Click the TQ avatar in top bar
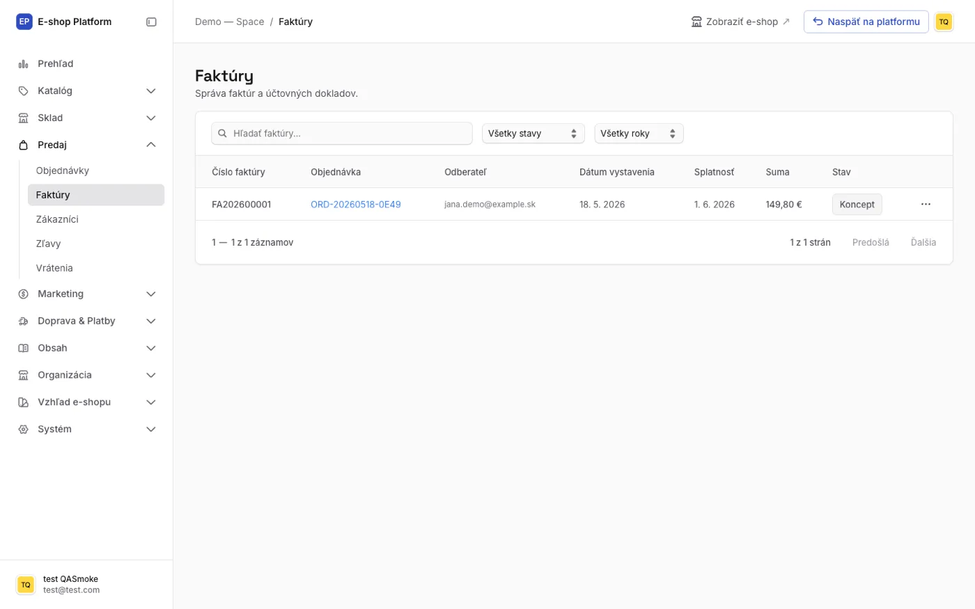The image size is (975, 609). click(944, 22)
